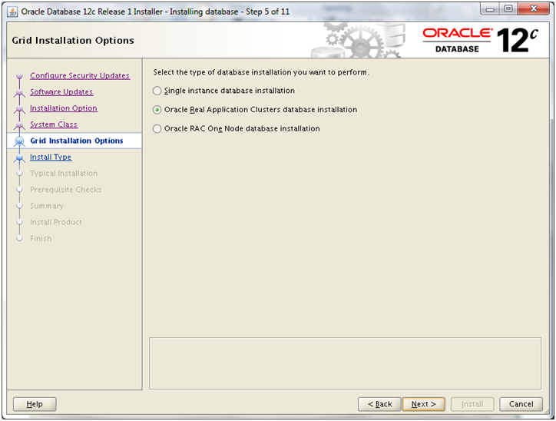Click the Oracle Database 12c logo
This screenshot has height=421, width=556.
481,41
